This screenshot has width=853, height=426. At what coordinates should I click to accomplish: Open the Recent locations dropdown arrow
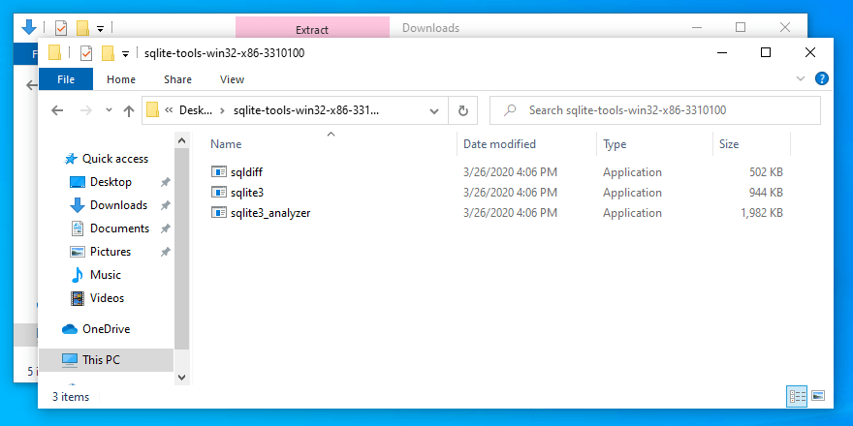[x=108, y=111]
